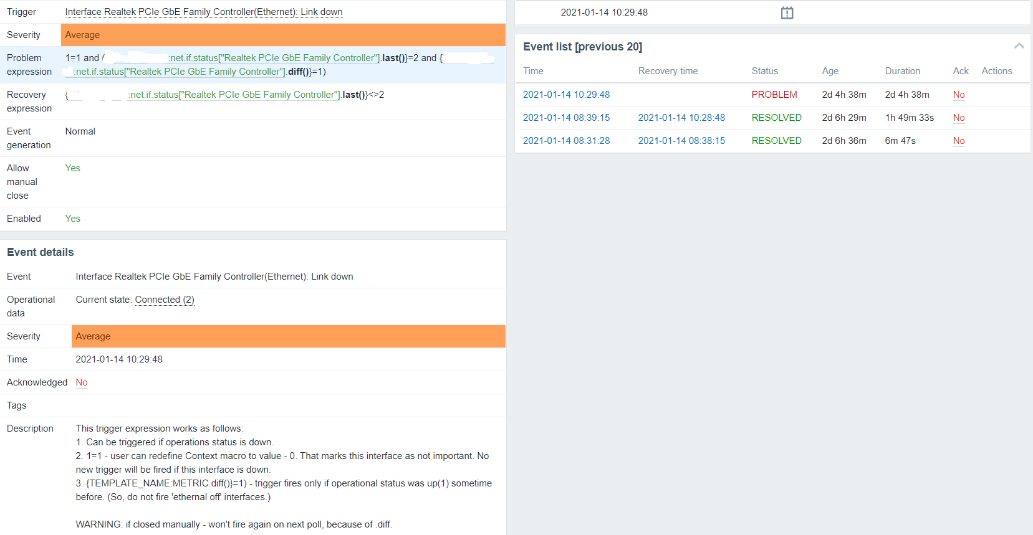Click the Duration value '6m 47s'
Viewport: 1033px width, 535px height.
coord(900,141)
